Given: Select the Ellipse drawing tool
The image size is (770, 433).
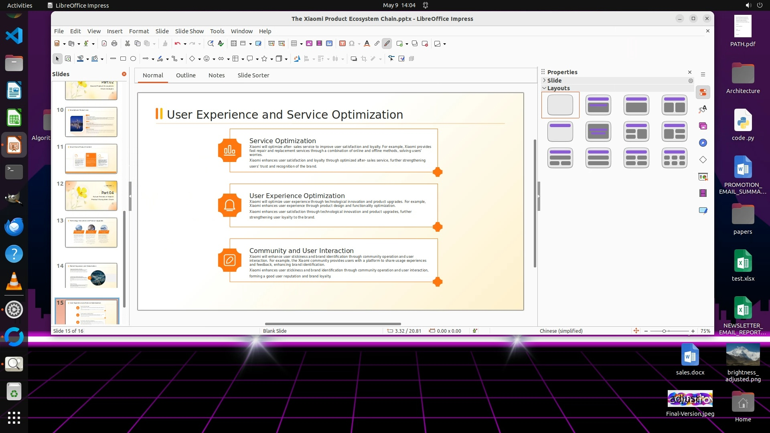Looking at the screenshot, I should (x=133, y=59).
